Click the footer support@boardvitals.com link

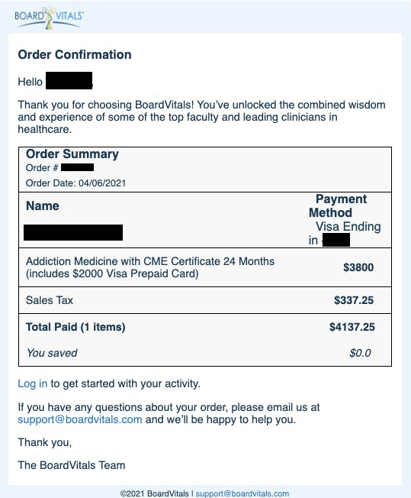(x=242, y=493)
